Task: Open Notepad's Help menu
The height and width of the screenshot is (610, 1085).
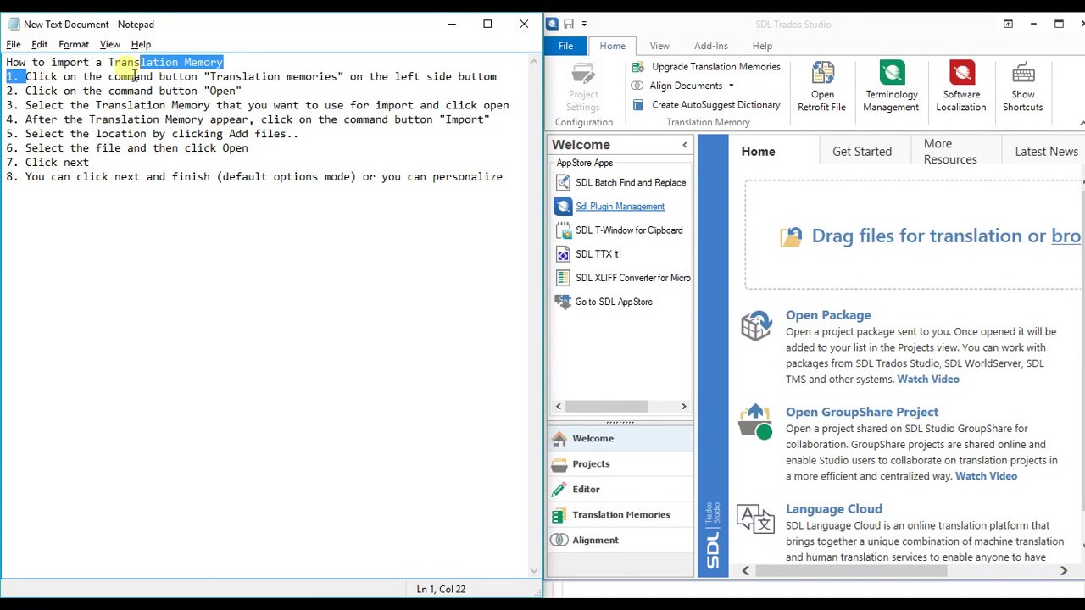Action: pos(141,44)
